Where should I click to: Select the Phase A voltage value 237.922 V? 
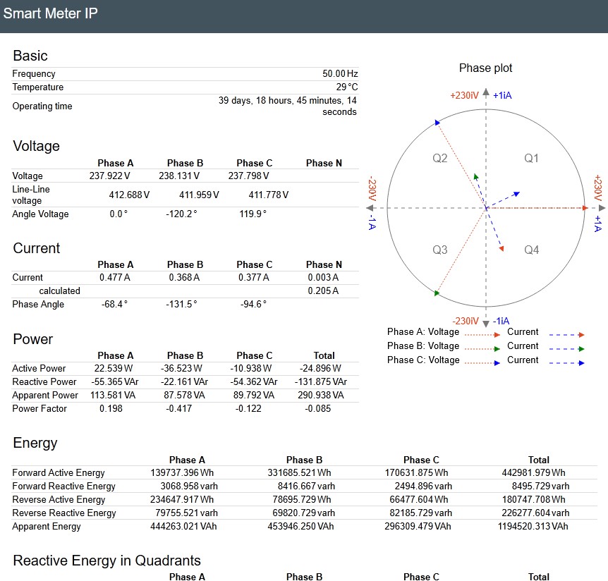[x=110, y=176]
